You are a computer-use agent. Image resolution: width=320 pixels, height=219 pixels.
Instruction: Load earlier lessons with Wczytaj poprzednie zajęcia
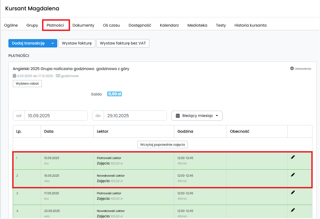point(162,145)
